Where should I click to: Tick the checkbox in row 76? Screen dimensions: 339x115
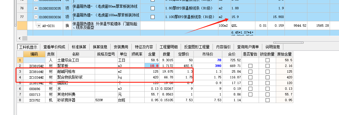click(x=153, y=8)
